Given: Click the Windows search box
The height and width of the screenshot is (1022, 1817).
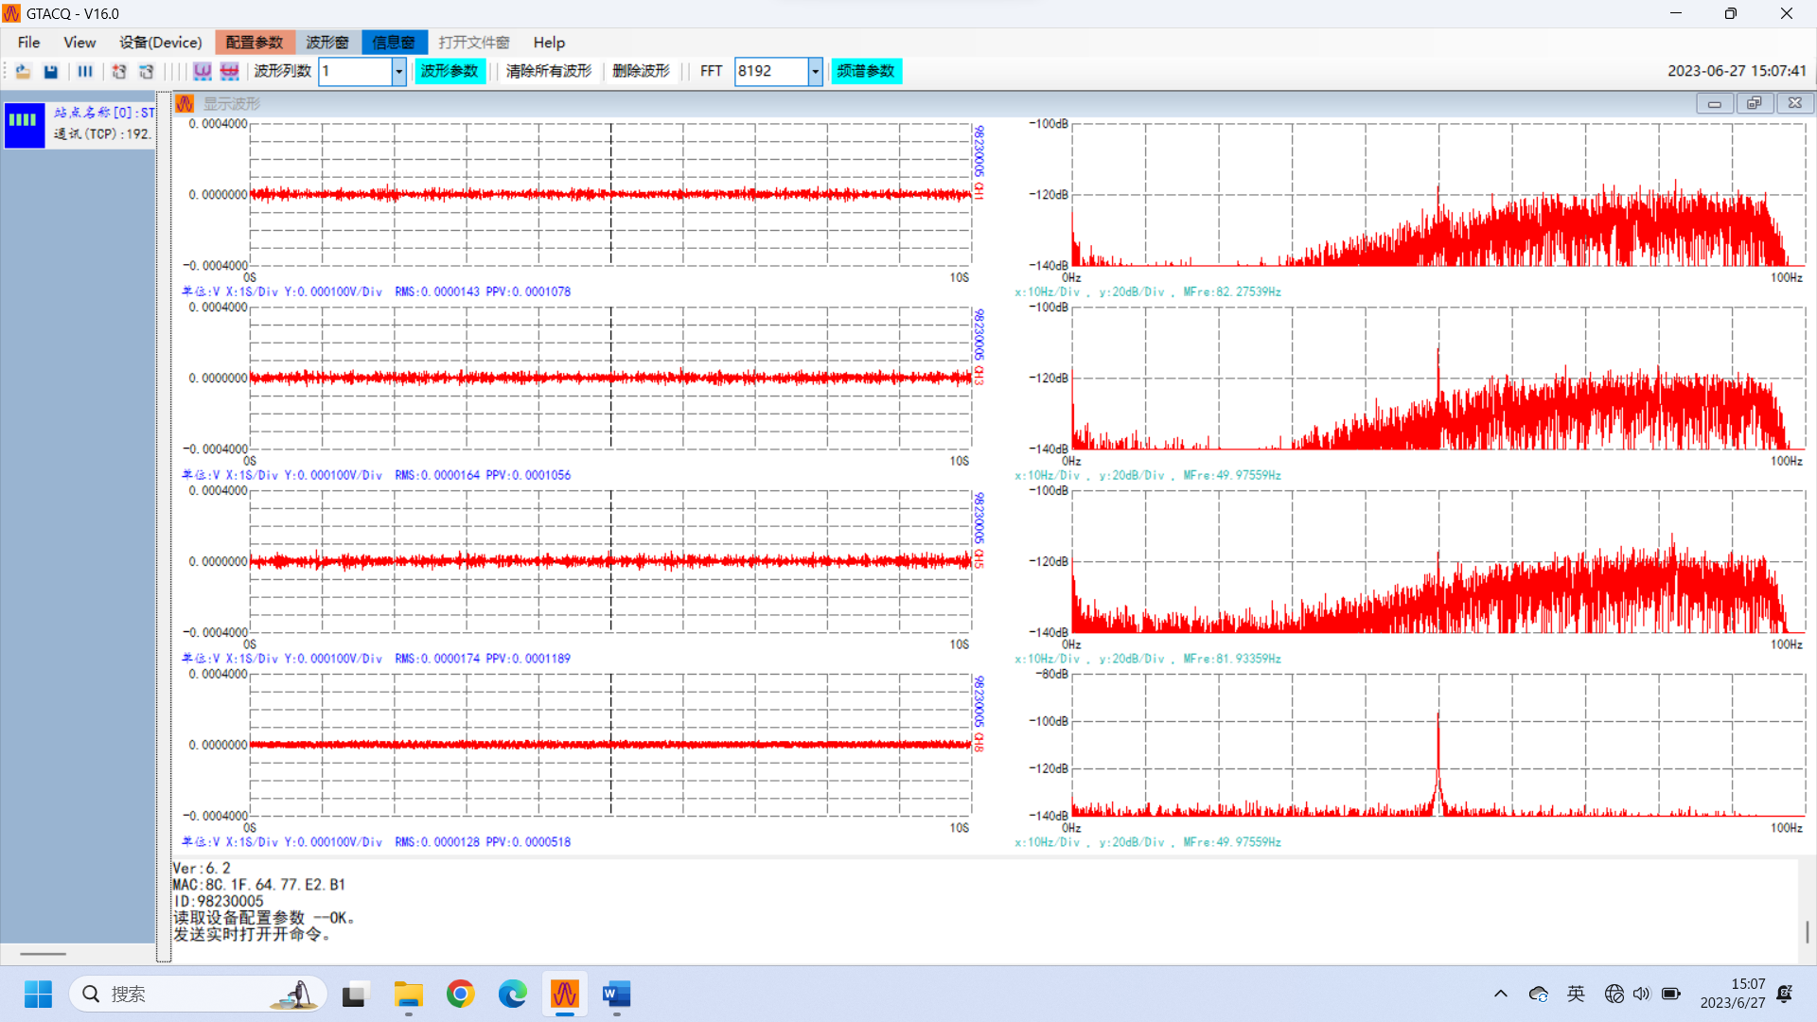Looking at the screenshot, I should [x=199, y=994].
